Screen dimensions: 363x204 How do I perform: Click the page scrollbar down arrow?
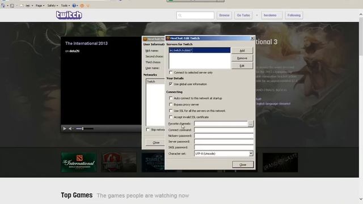pyautogui.click(x=361, y=199)
